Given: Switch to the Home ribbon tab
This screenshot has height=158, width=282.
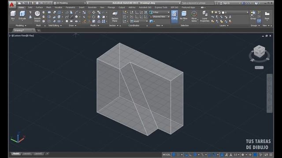Looking at the screenshot, I should (21, 7).
